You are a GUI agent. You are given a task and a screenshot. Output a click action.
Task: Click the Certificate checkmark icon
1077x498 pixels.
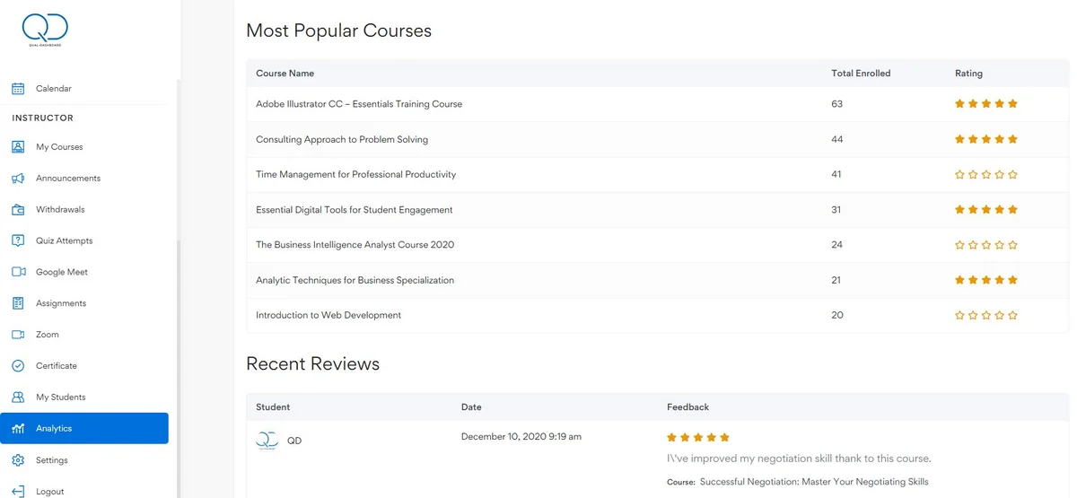(18, 366)
